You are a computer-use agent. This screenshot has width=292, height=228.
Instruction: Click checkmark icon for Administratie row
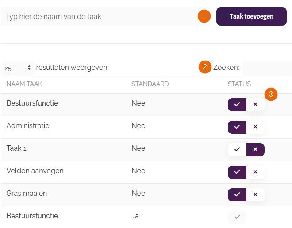click(237, 127)
